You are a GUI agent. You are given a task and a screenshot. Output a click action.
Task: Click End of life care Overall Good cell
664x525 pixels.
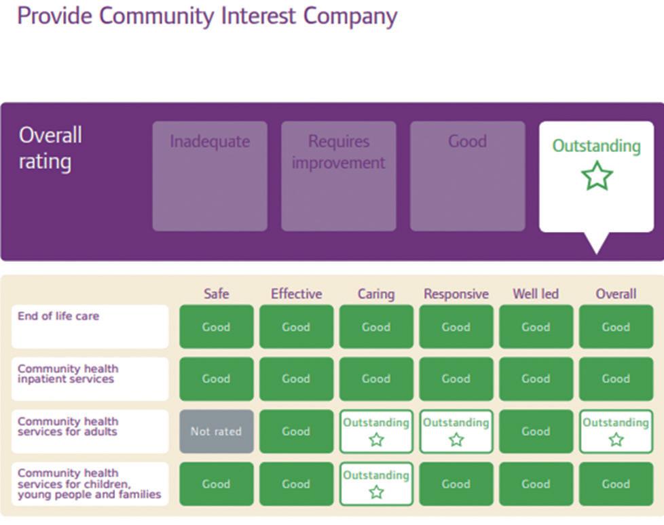tap(616, 326)
